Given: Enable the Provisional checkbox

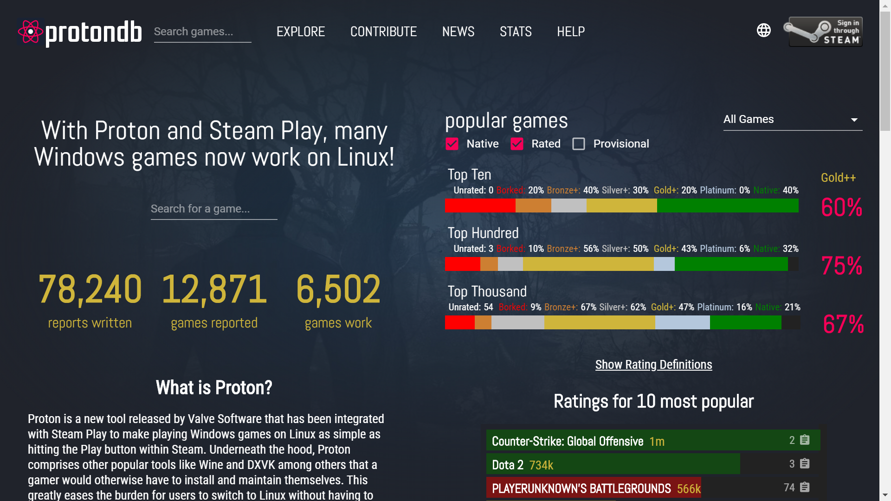Looking at the screenshot, I should 579,144.
